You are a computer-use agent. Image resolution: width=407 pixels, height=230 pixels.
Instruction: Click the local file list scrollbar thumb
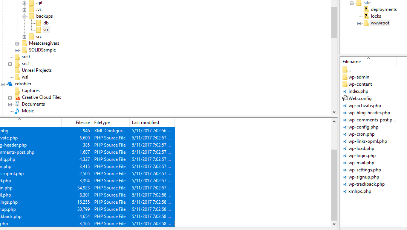point(334,185)
